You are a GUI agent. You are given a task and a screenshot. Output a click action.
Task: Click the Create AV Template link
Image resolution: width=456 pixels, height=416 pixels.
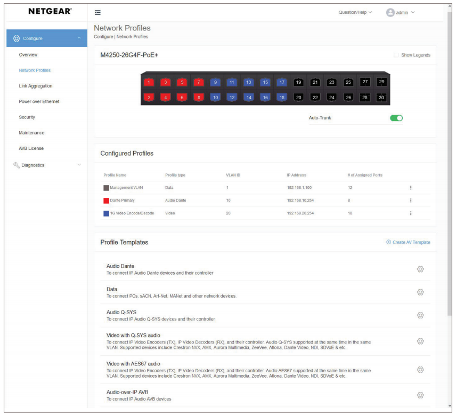coord(411,242)
